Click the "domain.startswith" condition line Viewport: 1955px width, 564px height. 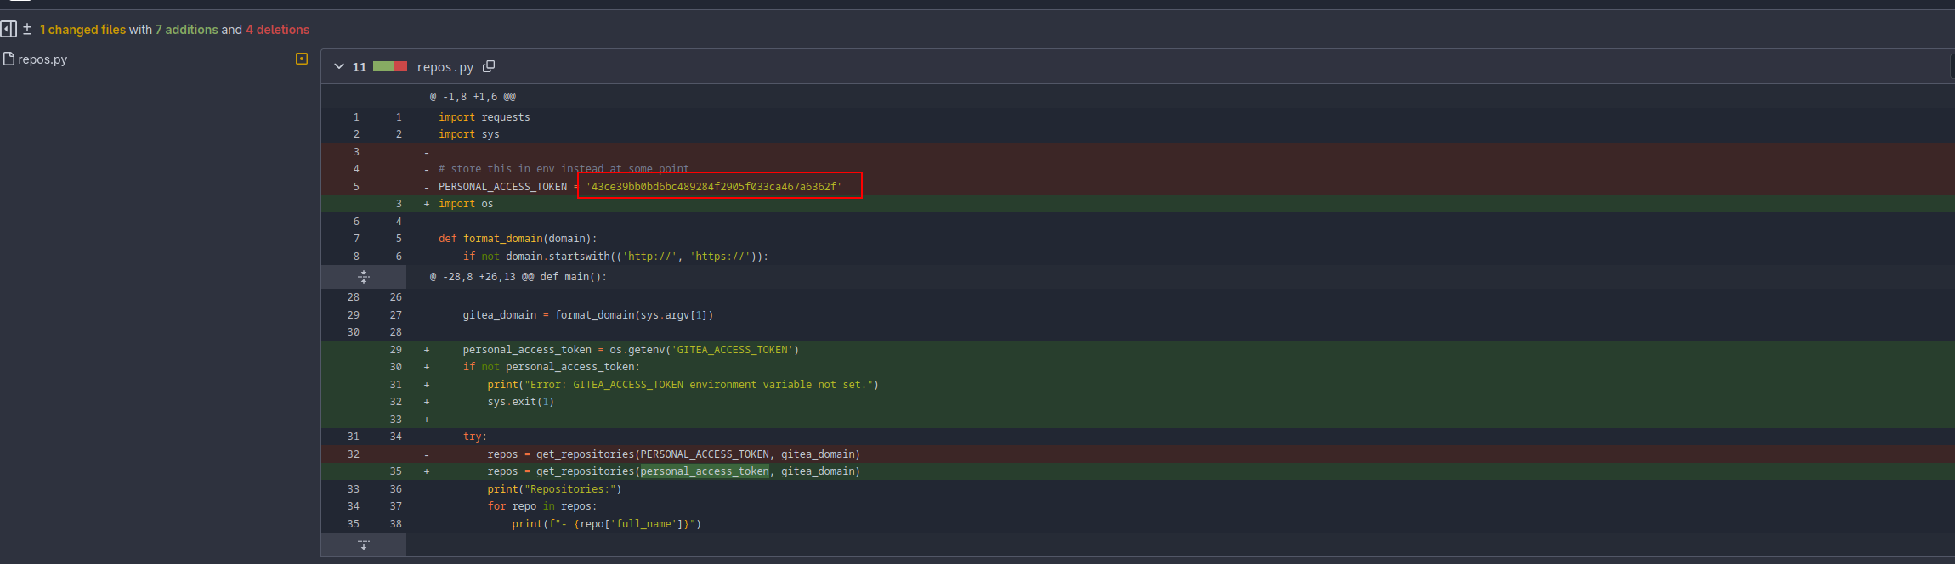(615, 257)
